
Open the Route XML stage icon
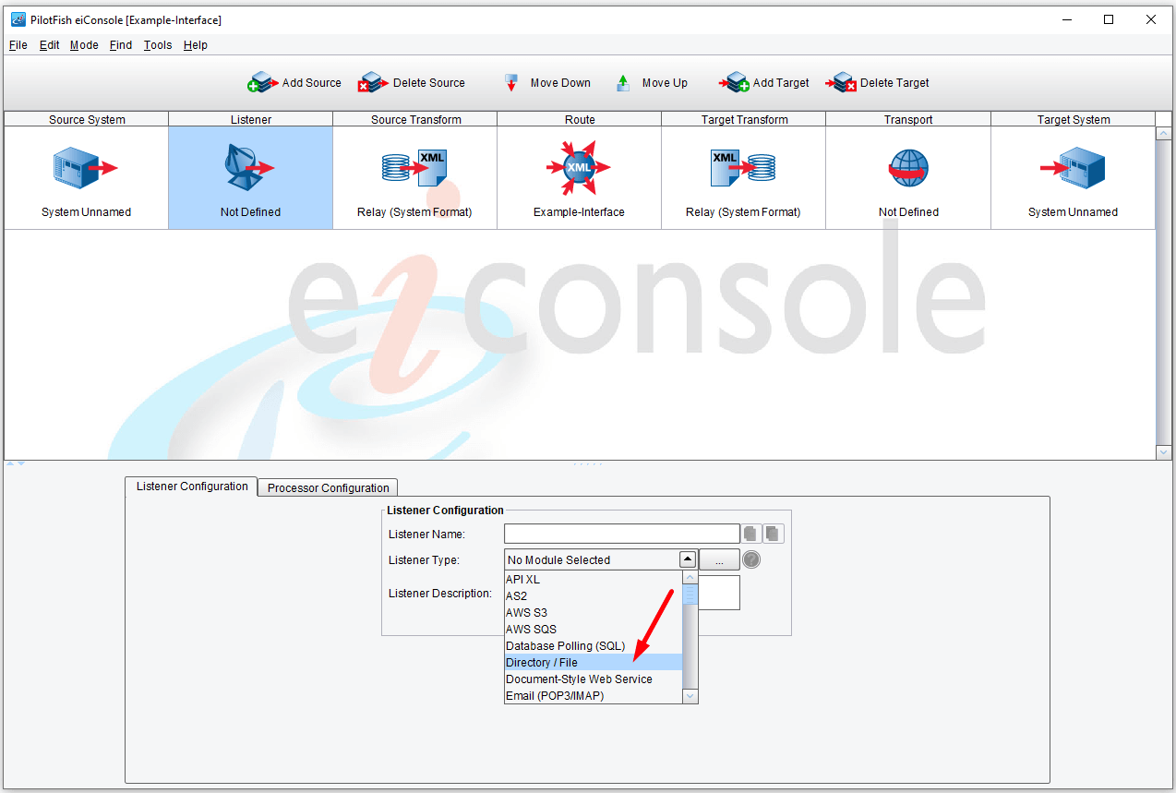click(x=579, y=167)
